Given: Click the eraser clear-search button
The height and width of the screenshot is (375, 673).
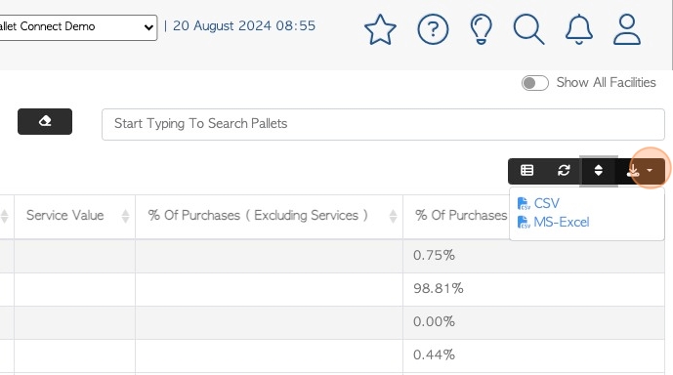Looking at the screenshot, I should click(45, 121).
